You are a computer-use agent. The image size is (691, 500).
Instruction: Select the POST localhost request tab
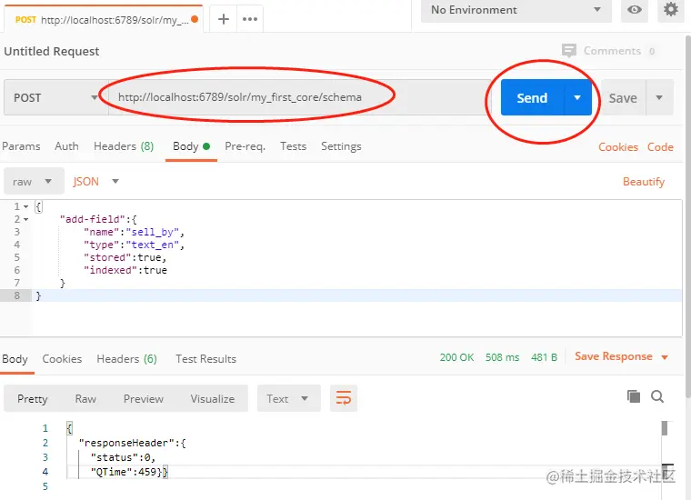coord(104,19)
